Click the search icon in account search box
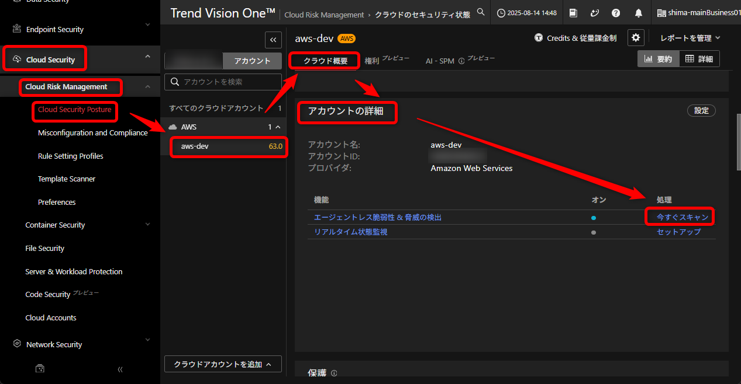This screenshot has width=741, height=384. [175, 82]
